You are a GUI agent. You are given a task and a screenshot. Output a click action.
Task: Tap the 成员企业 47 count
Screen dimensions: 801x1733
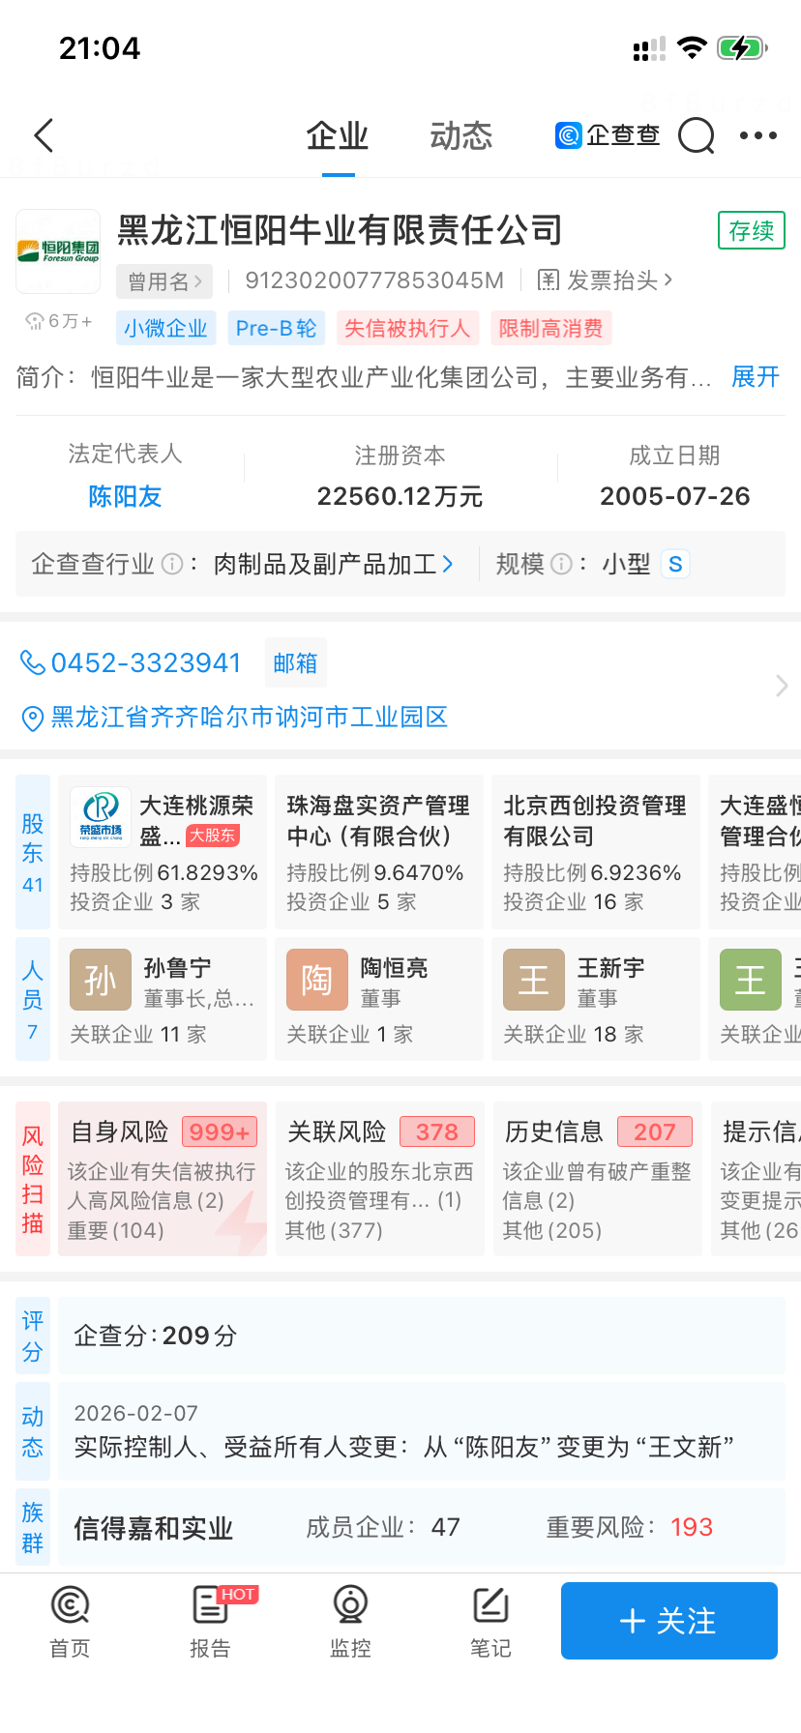coord(383,1527)
